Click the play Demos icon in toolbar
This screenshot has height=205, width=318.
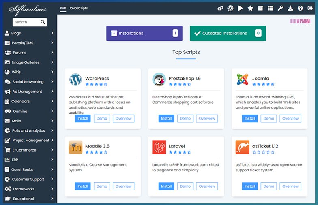240,8
